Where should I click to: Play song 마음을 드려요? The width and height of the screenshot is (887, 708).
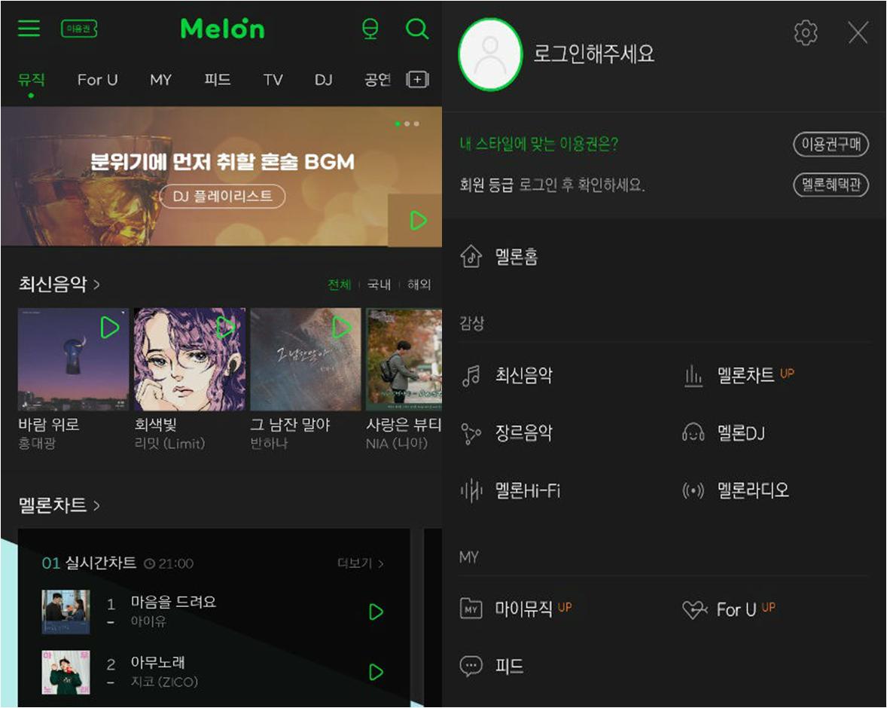click(x=376, y=612)
